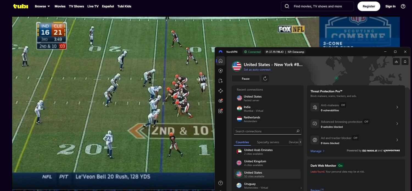This screenshot has height=191, width=412.
Task: Open the Live TV menu item
Action: tap(93, 6)
